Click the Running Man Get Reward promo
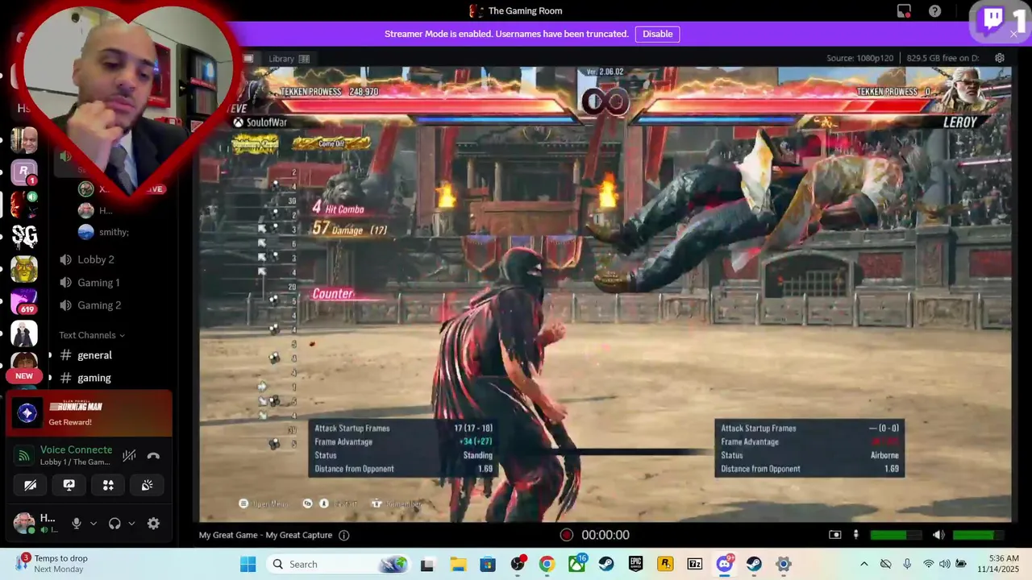 pos(89,413)
